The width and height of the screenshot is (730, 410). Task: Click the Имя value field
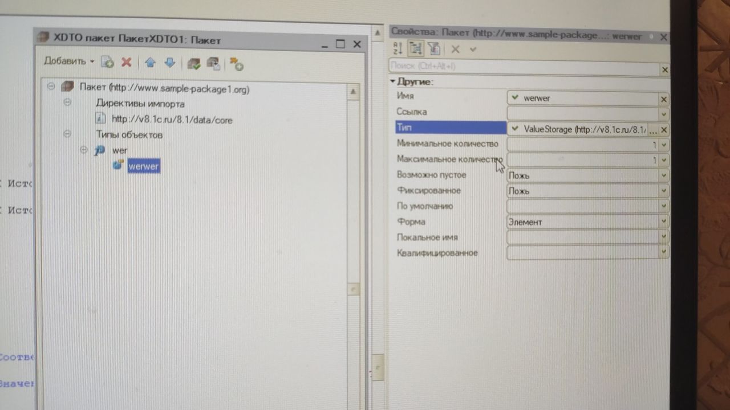(x=582, y=99)
